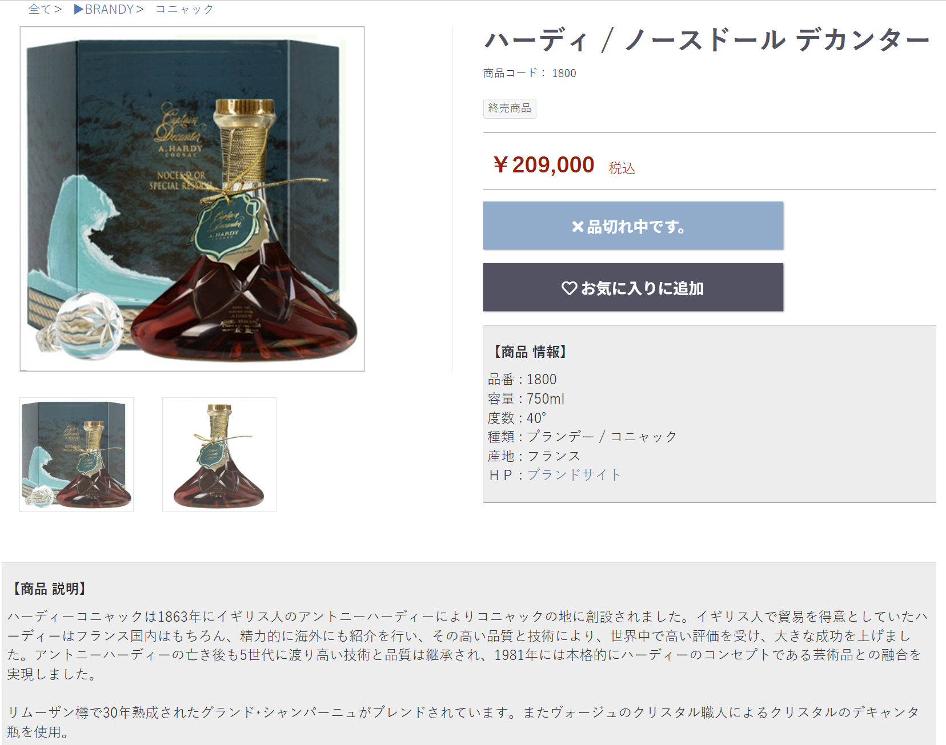
Task: Click the 【商品 情報】 section heading
Action: [x=529, y=352]
